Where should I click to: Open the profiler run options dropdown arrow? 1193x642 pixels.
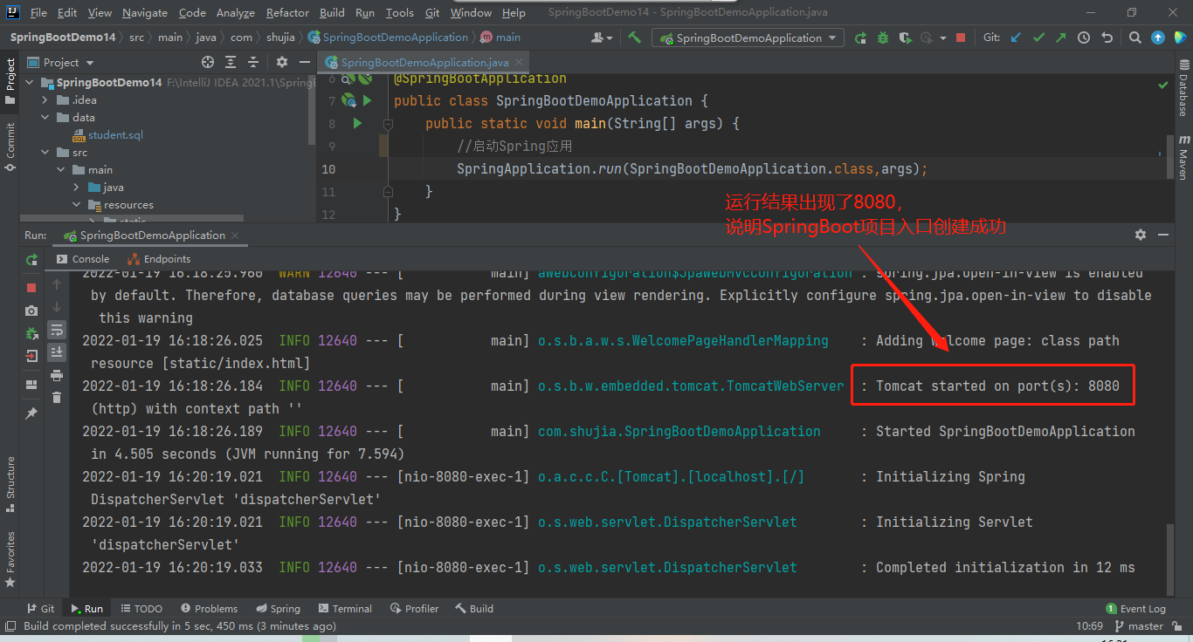tap(943, 38)
